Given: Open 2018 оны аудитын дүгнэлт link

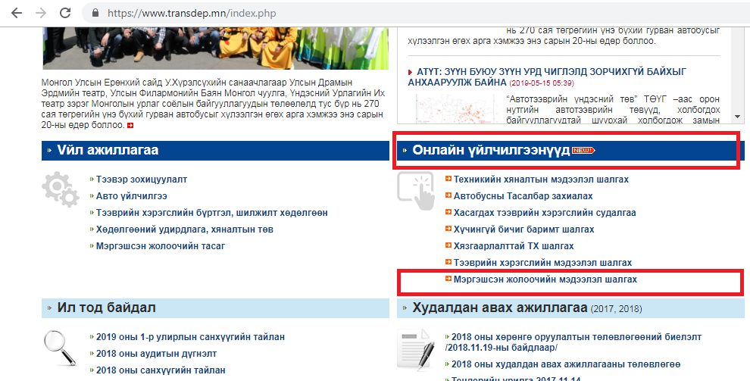Looking at the screenshot, I should pos(156,354).
